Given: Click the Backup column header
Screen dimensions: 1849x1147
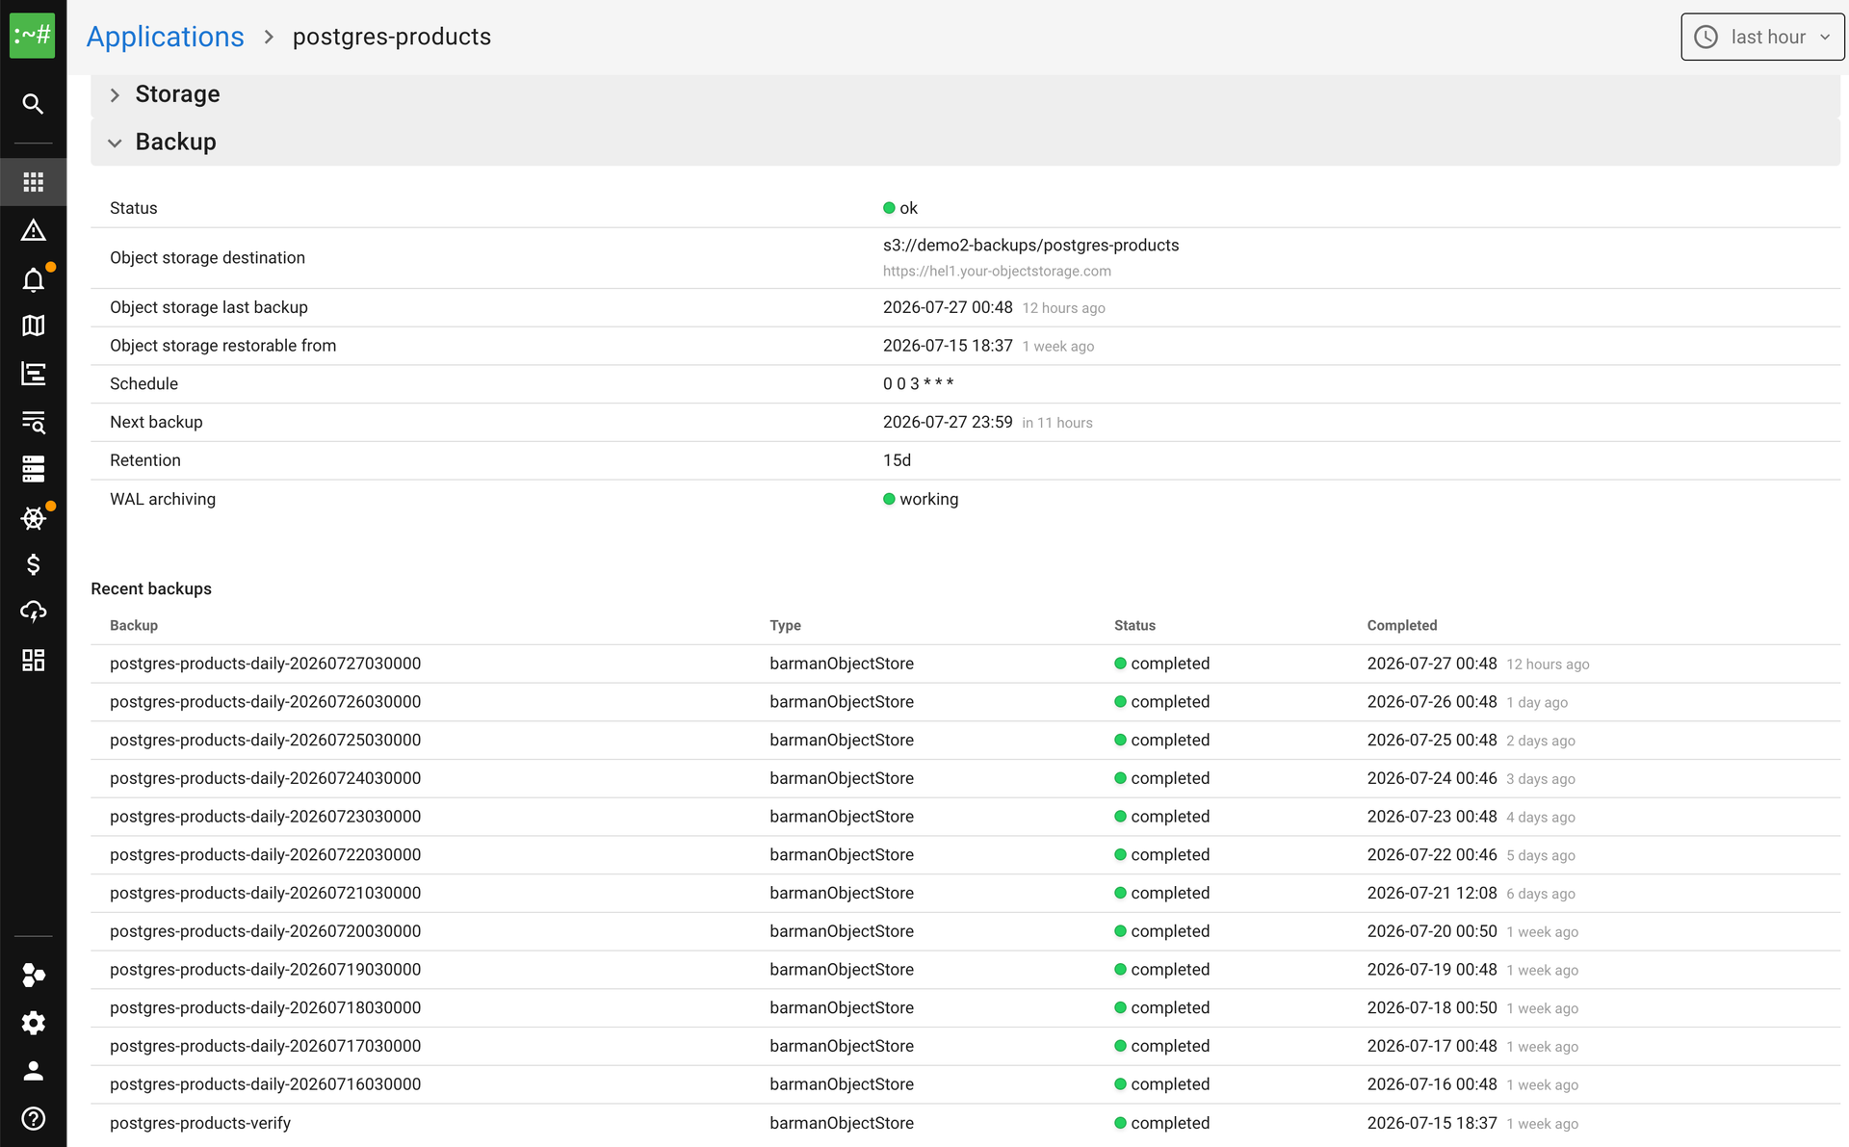Looking at the screenshot, I should click(x=134, y=625).
